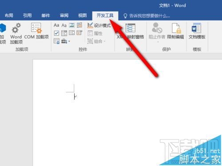Open the legacy tools dropdown
This screenshot has width=222, height=166.
pos(66,41)
